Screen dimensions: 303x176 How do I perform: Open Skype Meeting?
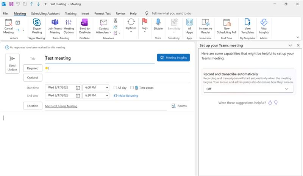[37, 26]
